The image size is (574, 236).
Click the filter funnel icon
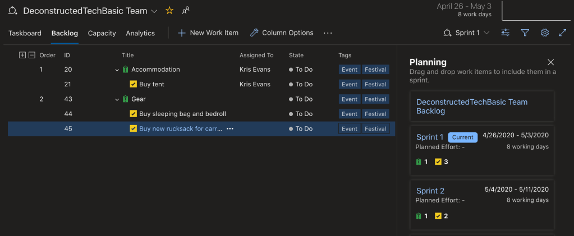(525, 33)
